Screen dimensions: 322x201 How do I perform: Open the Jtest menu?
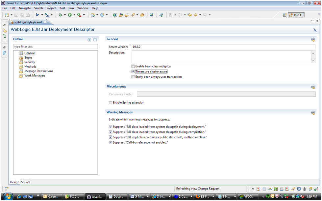tap(62, 8)
